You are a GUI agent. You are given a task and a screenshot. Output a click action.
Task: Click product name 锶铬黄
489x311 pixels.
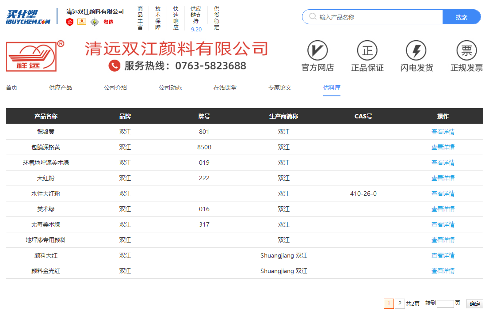point(46,132)
